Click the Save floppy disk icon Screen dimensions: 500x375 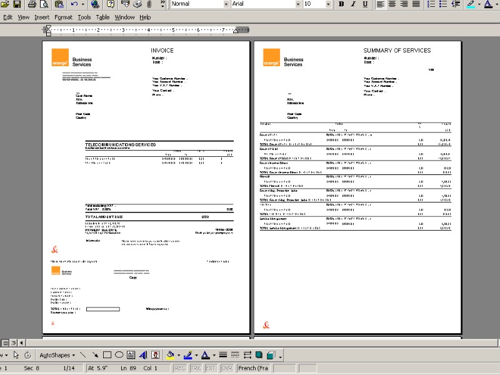click(17, 4)
